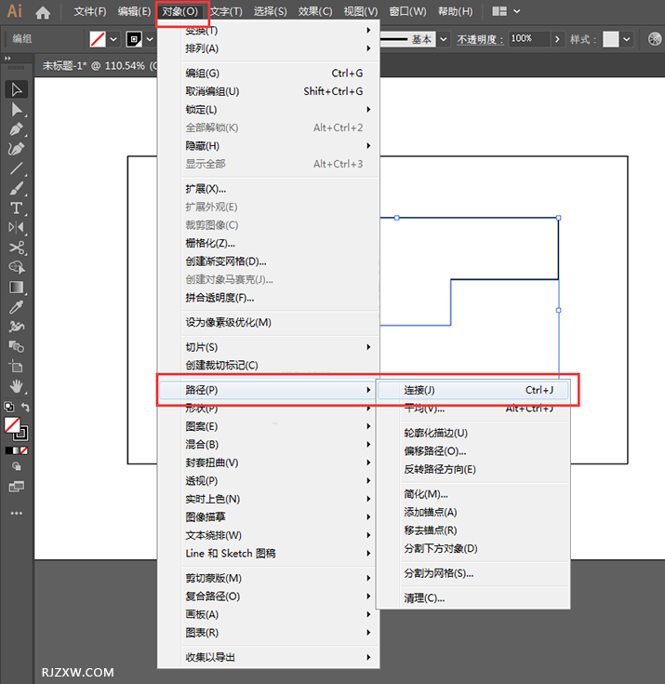The width and height of the screenshot is (665, 684).
Task: Select the Gradient tool
Action: [17, 288]
